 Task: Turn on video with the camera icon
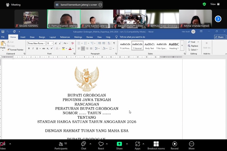click(x=3, y=144)
